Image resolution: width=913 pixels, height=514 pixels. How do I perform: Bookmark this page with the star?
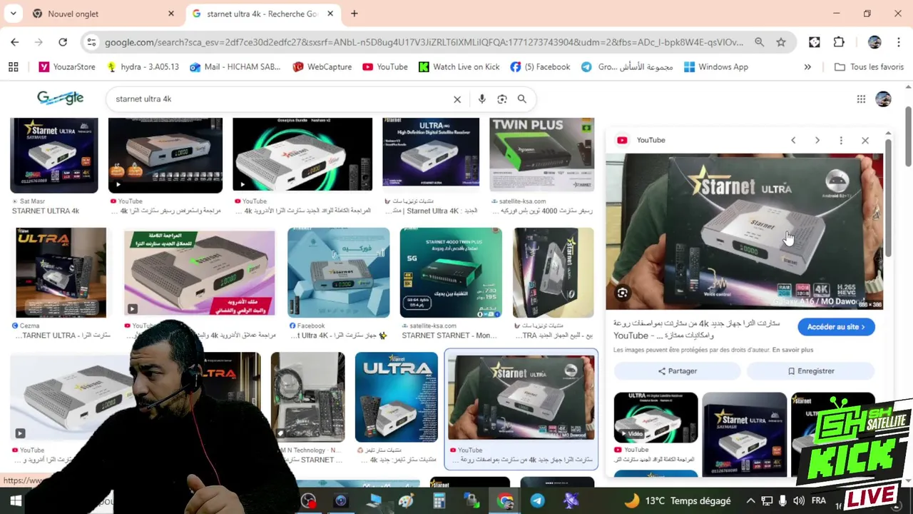(781, 43)
